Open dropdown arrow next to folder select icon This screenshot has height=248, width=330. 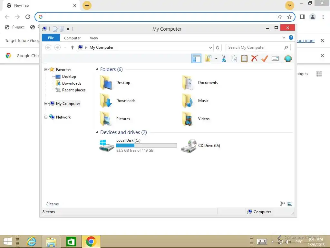click(x=216, y=58)
